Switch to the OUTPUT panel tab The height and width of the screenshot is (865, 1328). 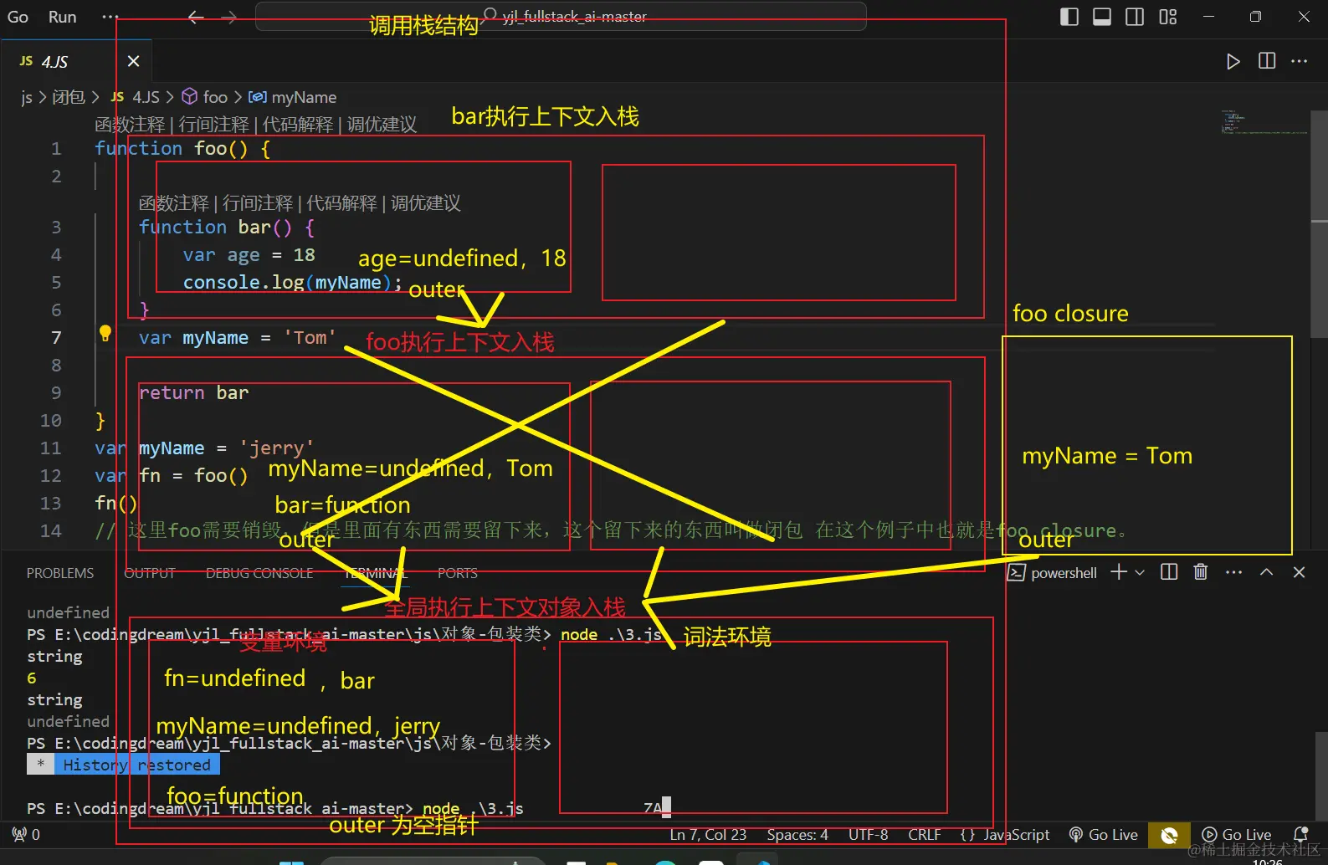tap(150, 573)
